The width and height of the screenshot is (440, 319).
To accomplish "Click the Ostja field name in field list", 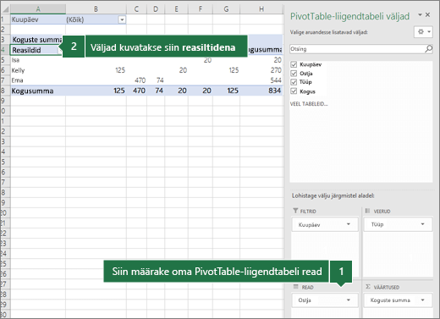I will [306, 74].
